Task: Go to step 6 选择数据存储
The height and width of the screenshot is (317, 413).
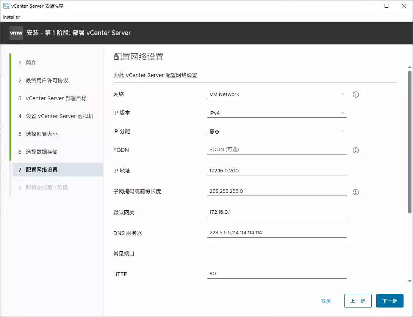Action: coord(42,152)
